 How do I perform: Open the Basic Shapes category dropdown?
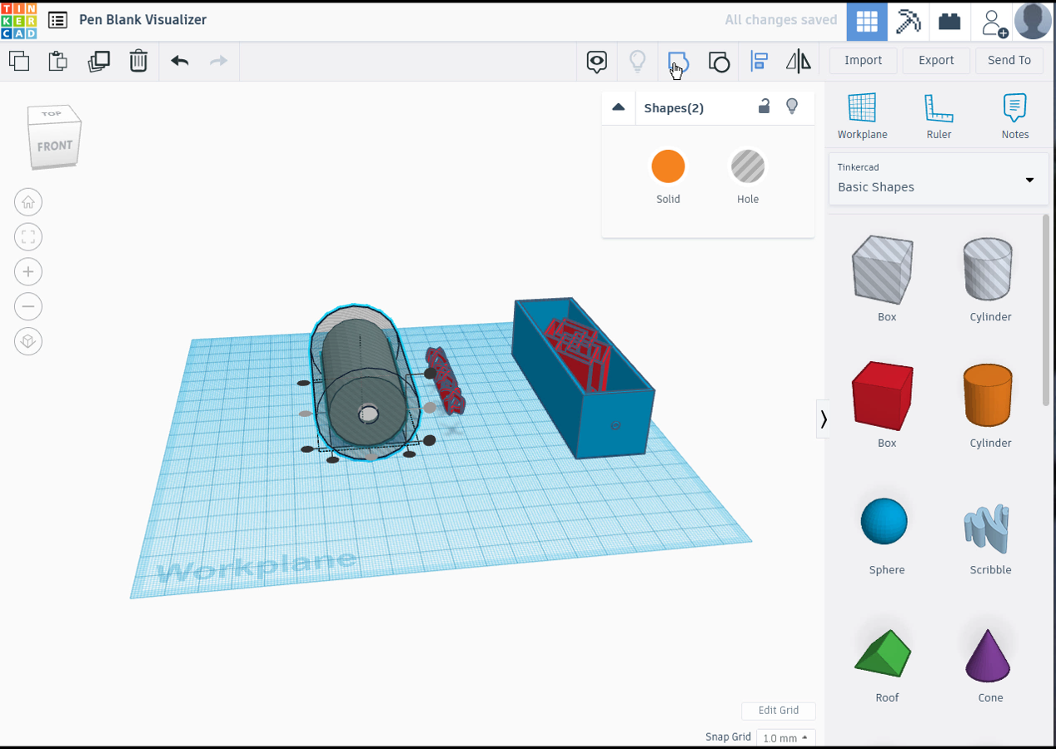(x=938, y=178)
